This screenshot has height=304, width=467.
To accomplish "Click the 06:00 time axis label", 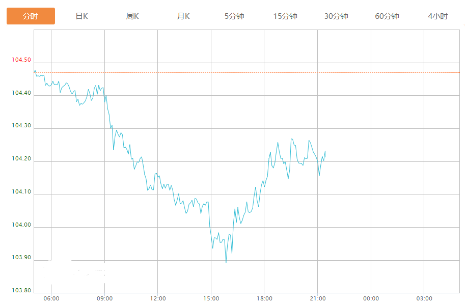I will click(51, 298).
